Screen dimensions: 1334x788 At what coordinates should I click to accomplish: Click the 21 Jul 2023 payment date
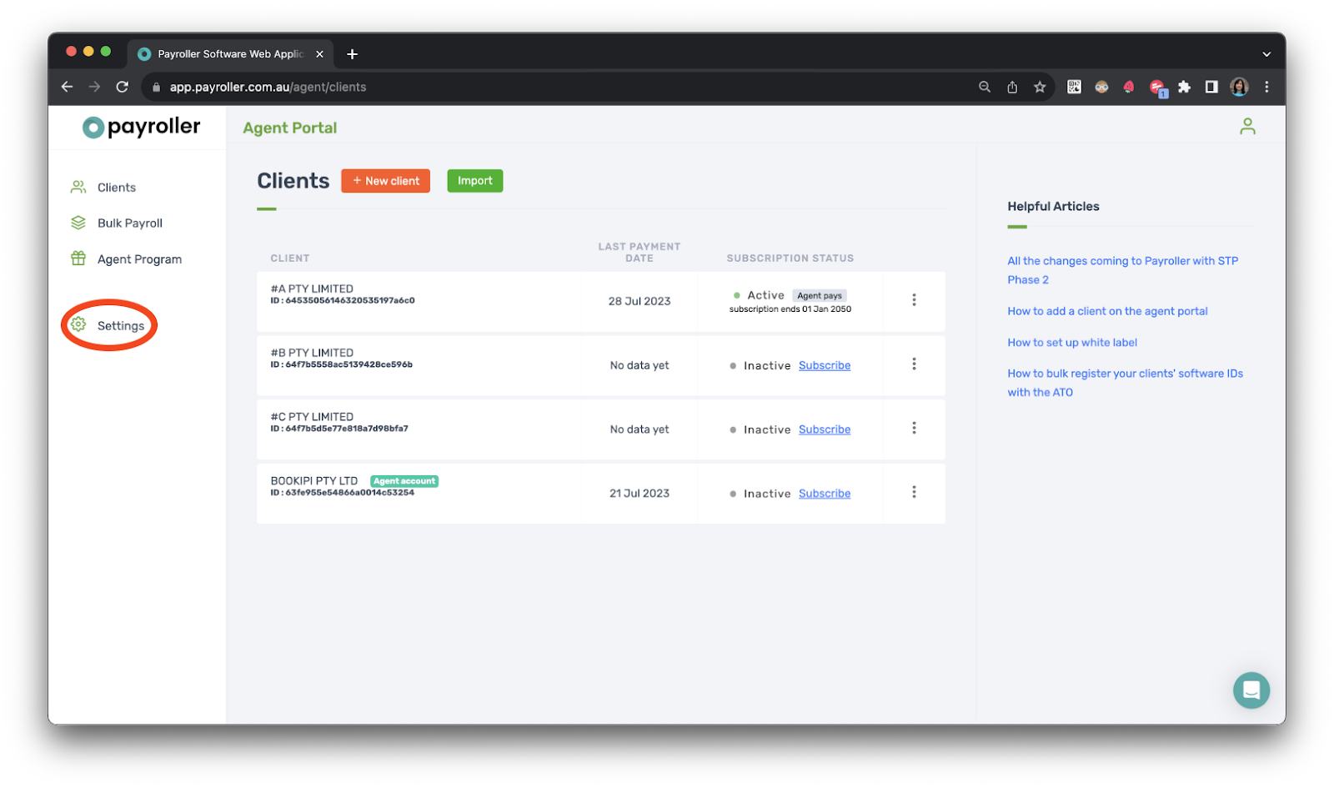[639, 494]
